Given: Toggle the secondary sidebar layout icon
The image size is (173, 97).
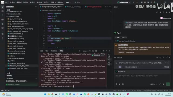Looking at the screenshot, I should click(148, 2).
